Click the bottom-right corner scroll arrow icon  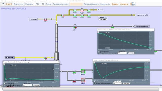click(161, 85)
